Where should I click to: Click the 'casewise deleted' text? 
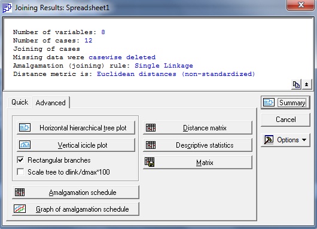(122, 57)
